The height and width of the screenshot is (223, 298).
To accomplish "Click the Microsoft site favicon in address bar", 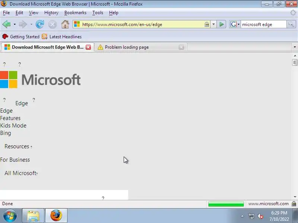I will coord(77,24).
